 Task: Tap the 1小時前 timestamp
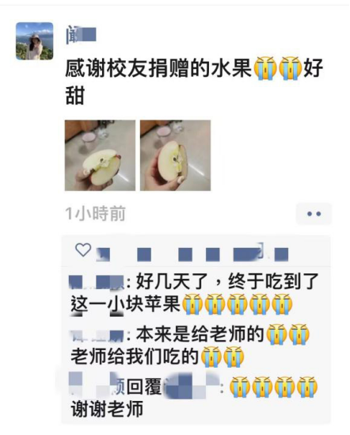point(95,214)
